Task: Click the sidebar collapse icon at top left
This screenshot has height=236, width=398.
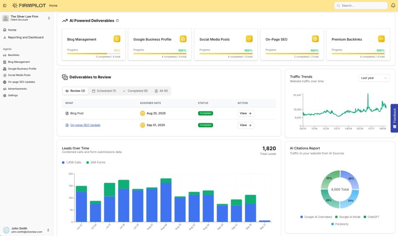Action: (x=4, y=5)
